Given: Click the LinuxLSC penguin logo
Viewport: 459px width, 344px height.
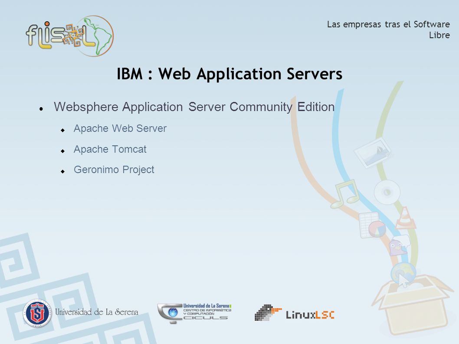Looking at the screenshot, I should point(268,312).
